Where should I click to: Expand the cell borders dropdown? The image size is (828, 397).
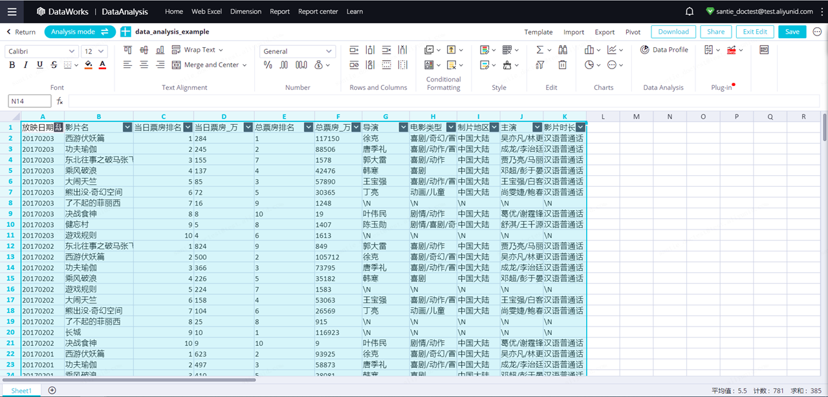click(x=76, y=65)
